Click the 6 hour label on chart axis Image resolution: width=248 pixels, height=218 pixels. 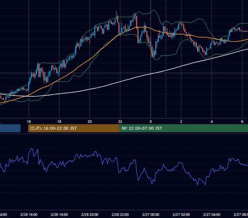pos(242,122)
